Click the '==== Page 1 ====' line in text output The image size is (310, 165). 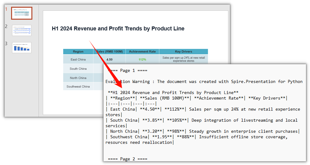(128, 70)
